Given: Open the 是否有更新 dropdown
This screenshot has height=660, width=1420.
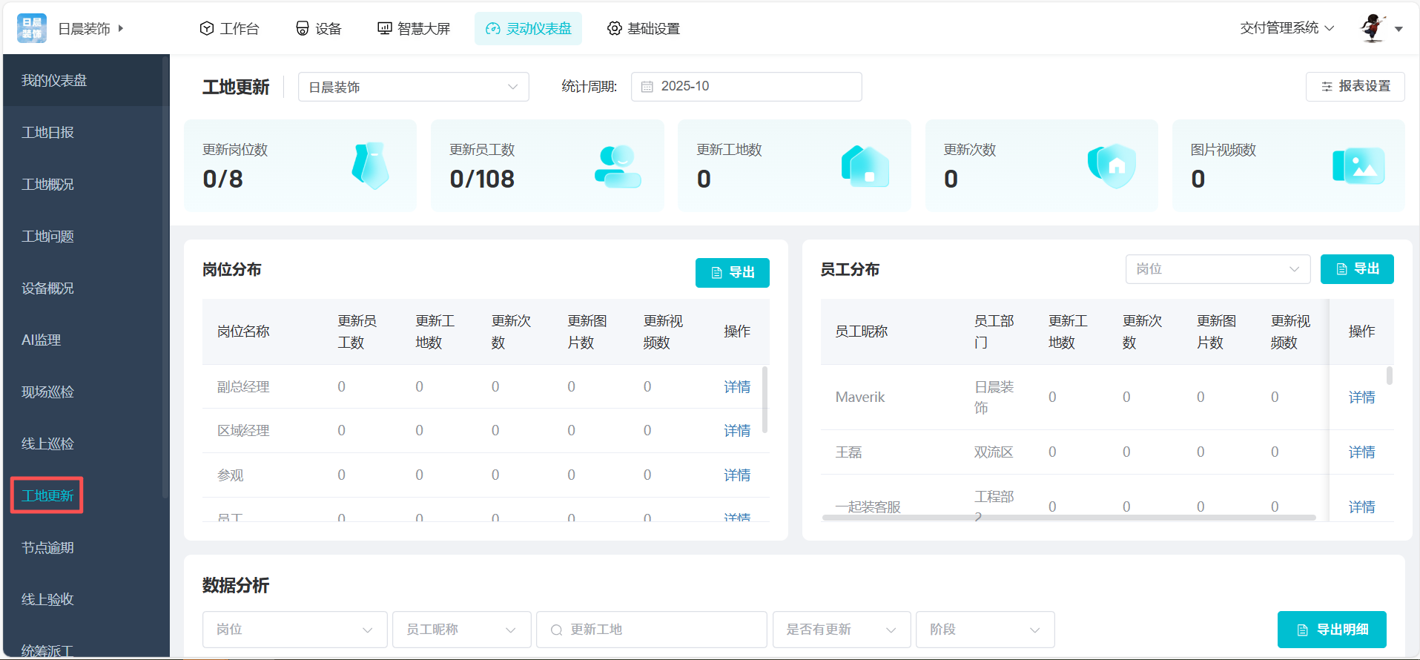Looking at the screenshot, I should pyautogui.click(x=841, y=630).
